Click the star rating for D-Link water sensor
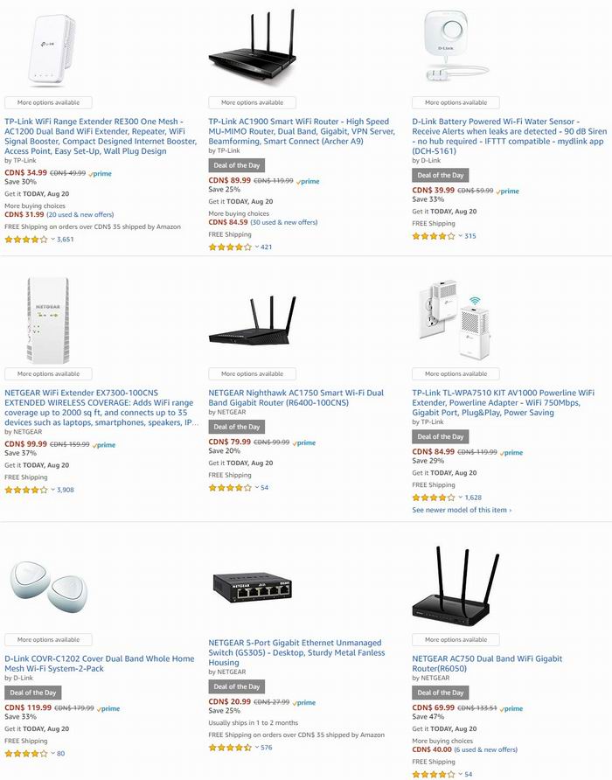Image resolution: width=612 pixels, height=780 pixels. click(434, 236)
